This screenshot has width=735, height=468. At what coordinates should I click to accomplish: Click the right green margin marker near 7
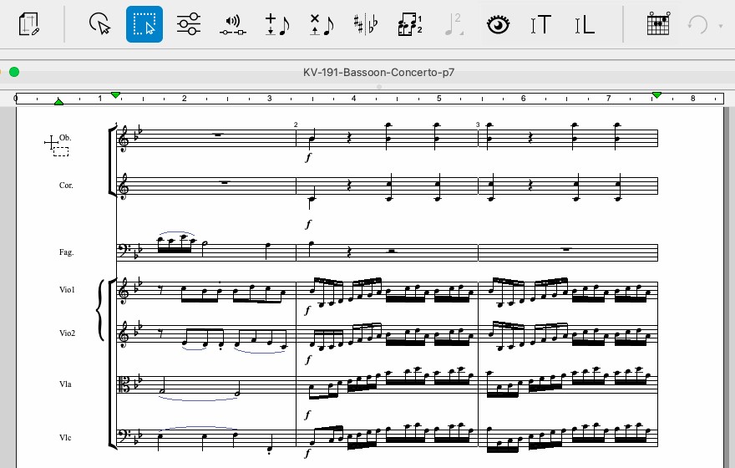click(656, 95)
